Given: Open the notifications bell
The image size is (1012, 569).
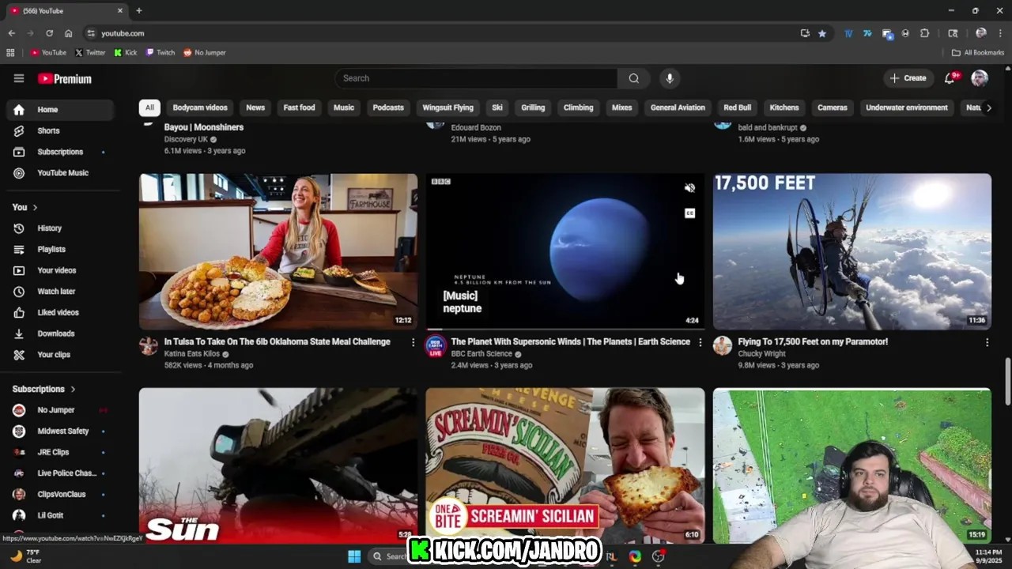Looking at the screenshot, I should click(950, 78).
